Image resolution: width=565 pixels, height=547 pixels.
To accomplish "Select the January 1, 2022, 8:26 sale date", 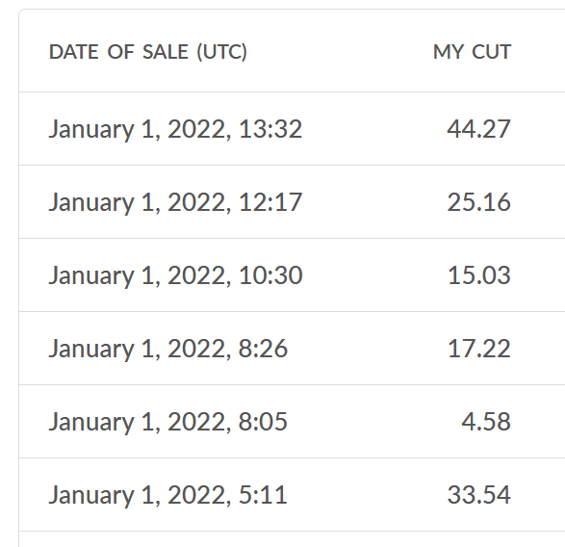I will click(x=167, y=349).
